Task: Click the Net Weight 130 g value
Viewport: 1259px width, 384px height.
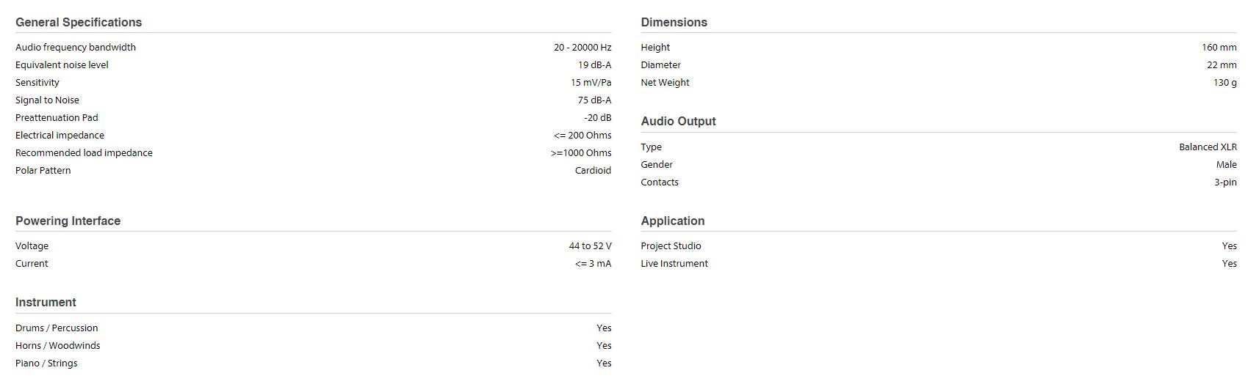Action: coord(1224,82)
